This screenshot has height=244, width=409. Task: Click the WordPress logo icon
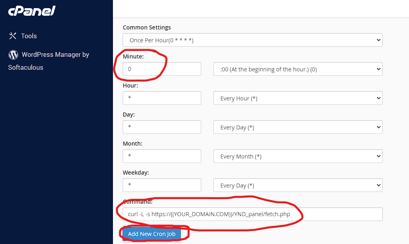(13, 55)
